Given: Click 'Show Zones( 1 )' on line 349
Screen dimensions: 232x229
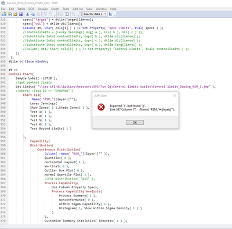Looking at the screenshot, I should [x=43, y=108].
